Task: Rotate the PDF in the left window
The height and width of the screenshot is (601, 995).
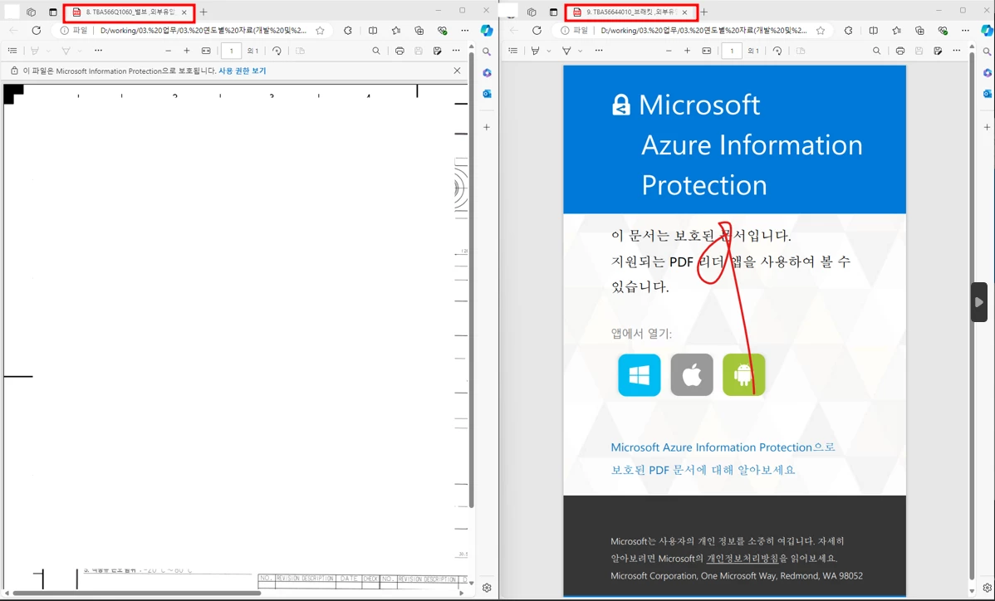Action: 277,51
